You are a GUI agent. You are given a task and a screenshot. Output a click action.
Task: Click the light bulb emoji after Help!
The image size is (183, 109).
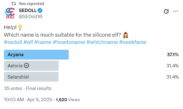(20, 27)
